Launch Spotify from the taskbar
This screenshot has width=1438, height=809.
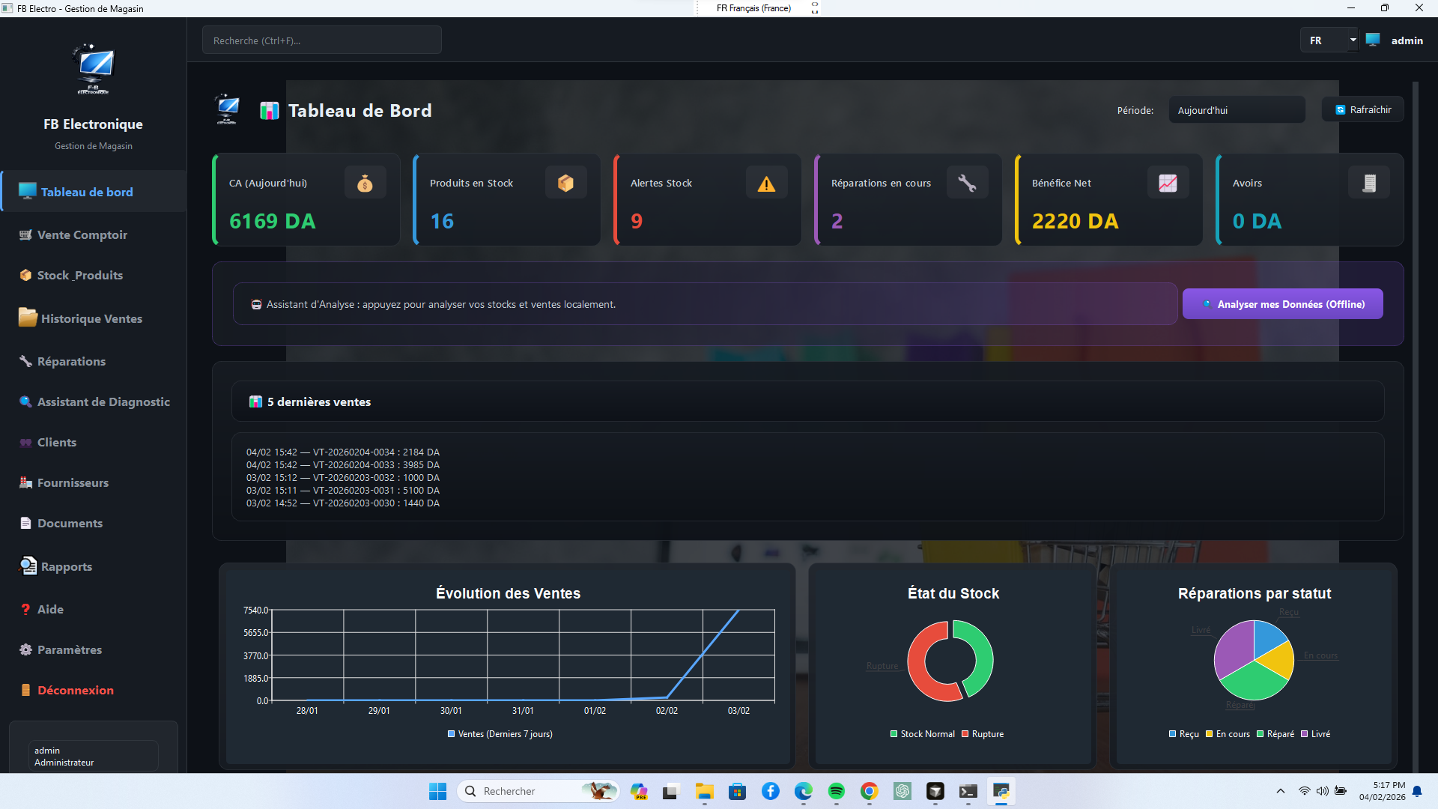point(837,791)
